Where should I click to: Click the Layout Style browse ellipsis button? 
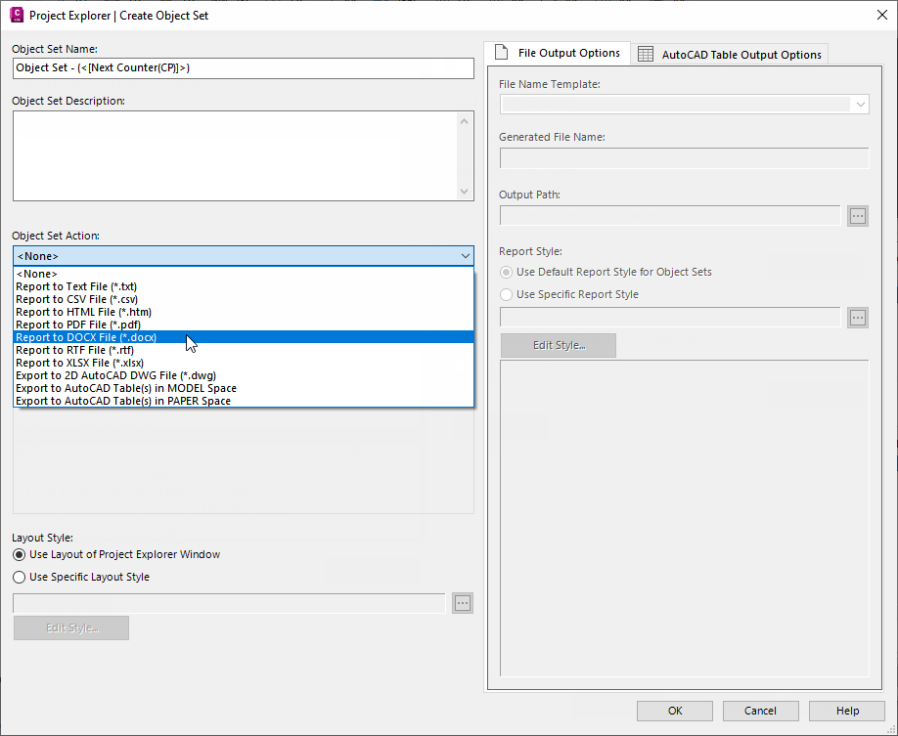(463, 603)
